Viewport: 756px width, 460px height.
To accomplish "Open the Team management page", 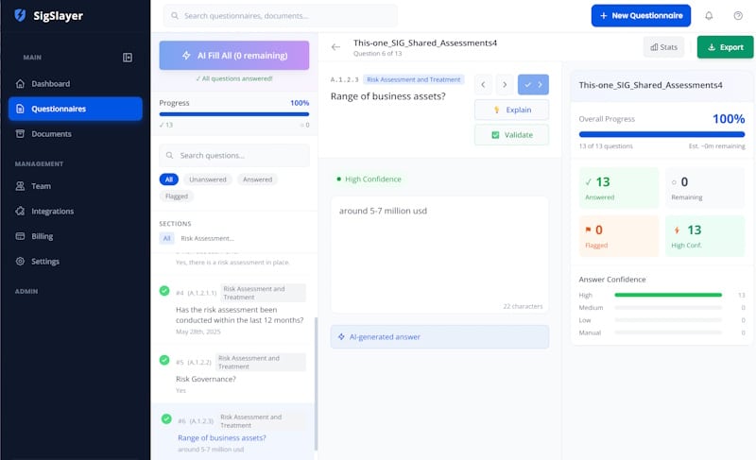I will coord(76,186).
